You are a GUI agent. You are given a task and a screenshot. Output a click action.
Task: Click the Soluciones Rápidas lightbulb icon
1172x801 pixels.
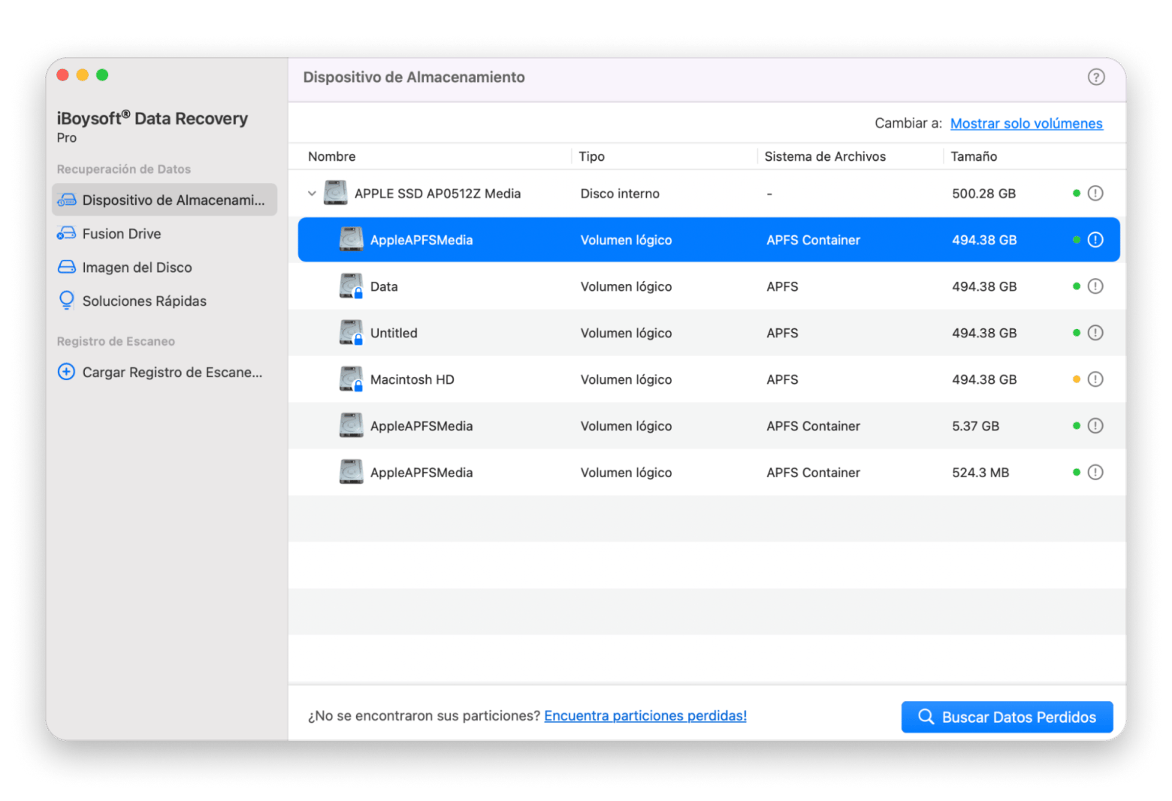[x=67, y=301]
